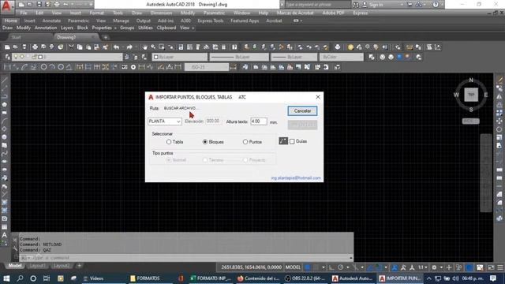Open Windows Start menu

point(6,278)
